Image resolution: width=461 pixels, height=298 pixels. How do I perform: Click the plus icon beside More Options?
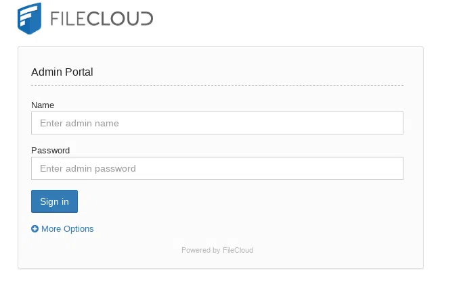(x=35, y=229)
